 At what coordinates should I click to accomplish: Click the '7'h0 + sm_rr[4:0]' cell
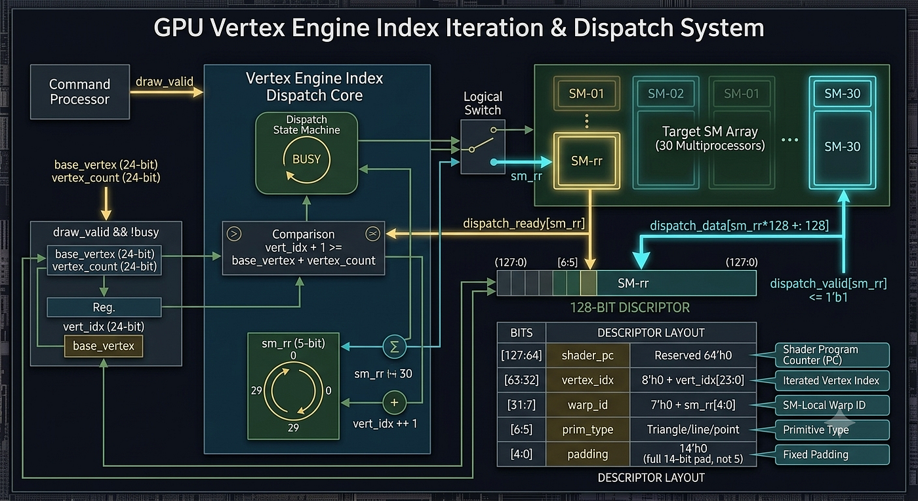692,405
